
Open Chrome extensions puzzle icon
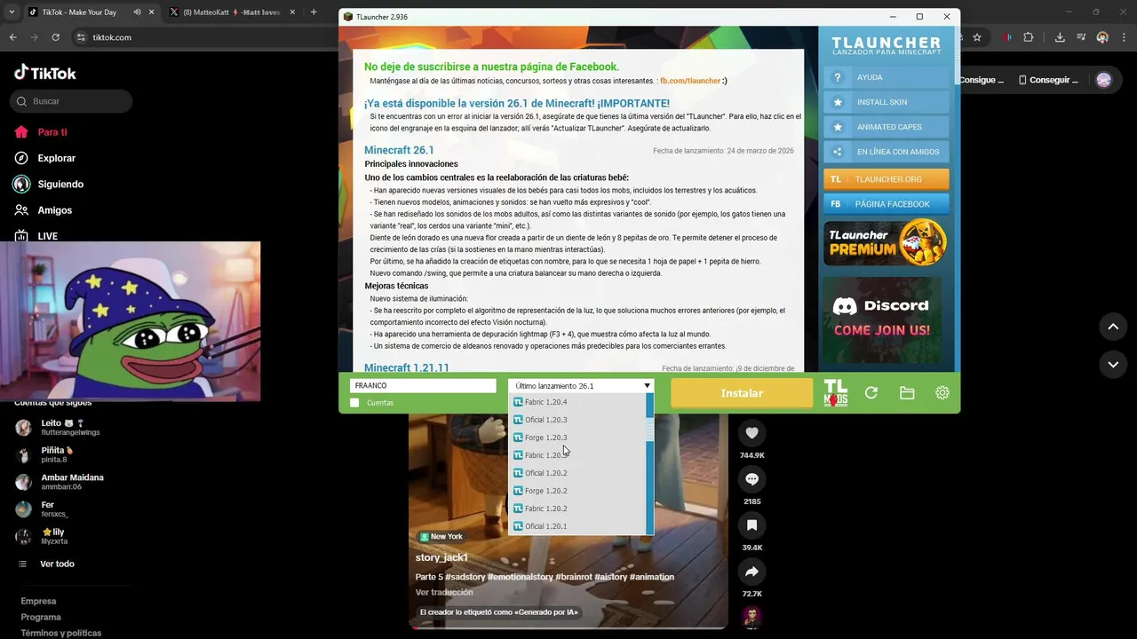click(1029, 37)
